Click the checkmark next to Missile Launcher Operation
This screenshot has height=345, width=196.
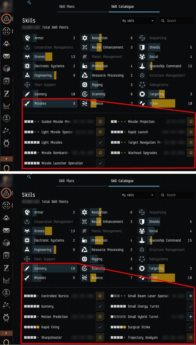(100, 163)
